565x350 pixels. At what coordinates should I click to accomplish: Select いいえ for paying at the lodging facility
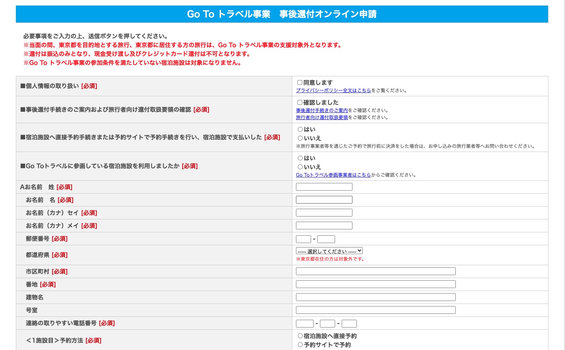300,138
